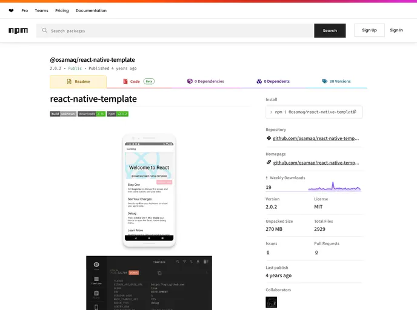417x310 pixels.
Task: Open the Homepage github.com link
Action: [316, 163]
